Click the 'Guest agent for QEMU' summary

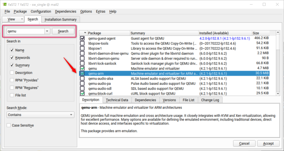tap(148, 39)
